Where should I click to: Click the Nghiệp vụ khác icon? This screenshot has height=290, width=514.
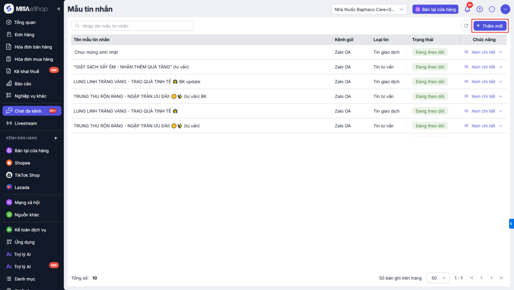coord(9,96)
